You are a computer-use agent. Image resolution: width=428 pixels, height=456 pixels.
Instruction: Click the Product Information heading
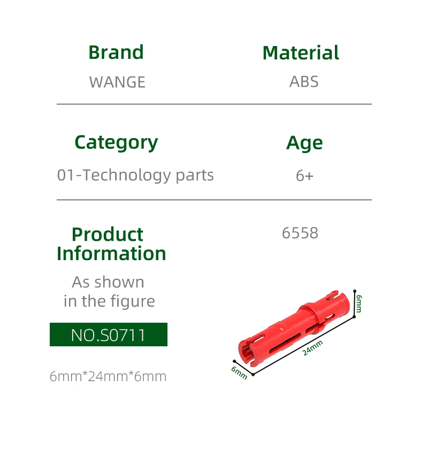(x=111, y=244)
